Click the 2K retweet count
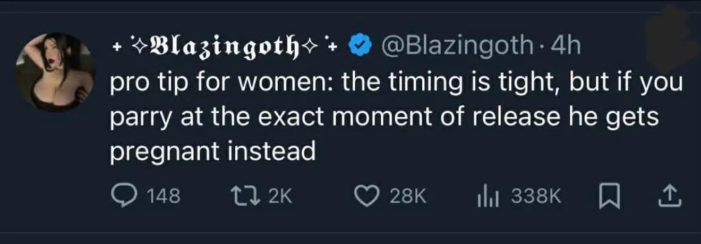701x244 pixels. (x=280, y=197)
